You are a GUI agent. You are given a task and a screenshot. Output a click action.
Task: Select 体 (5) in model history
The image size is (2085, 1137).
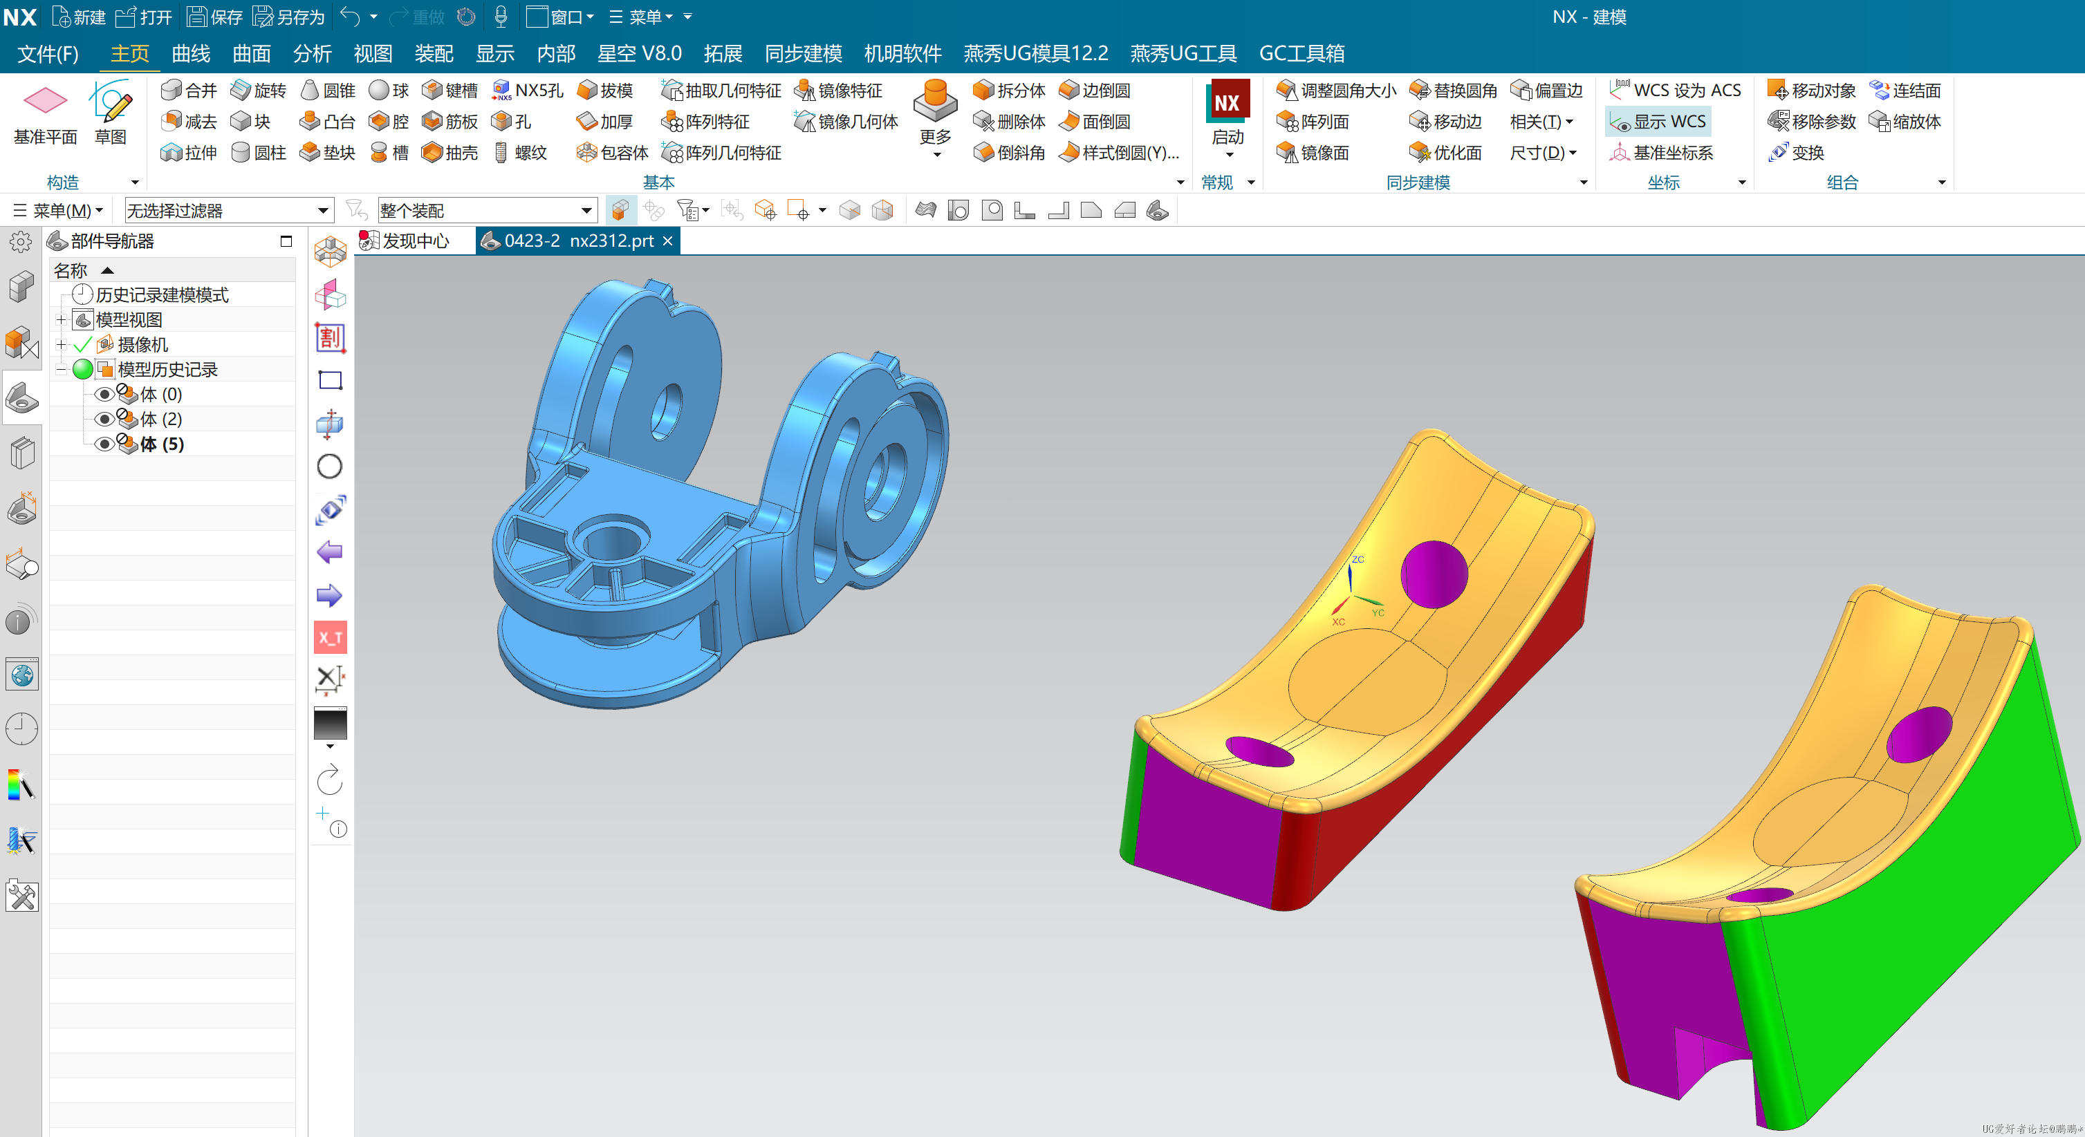tap(162, 444)
